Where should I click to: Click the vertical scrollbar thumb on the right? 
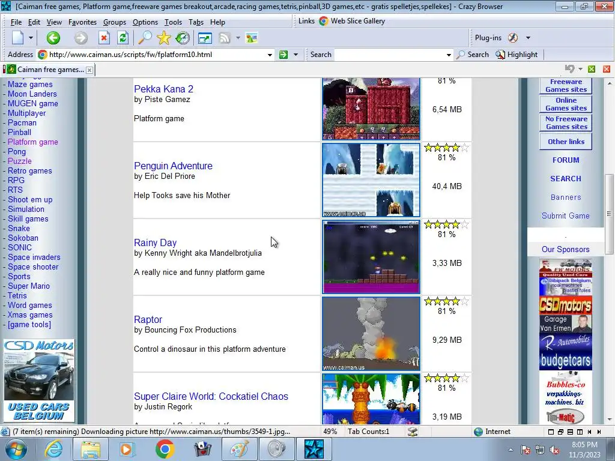[x=609, y=214]
